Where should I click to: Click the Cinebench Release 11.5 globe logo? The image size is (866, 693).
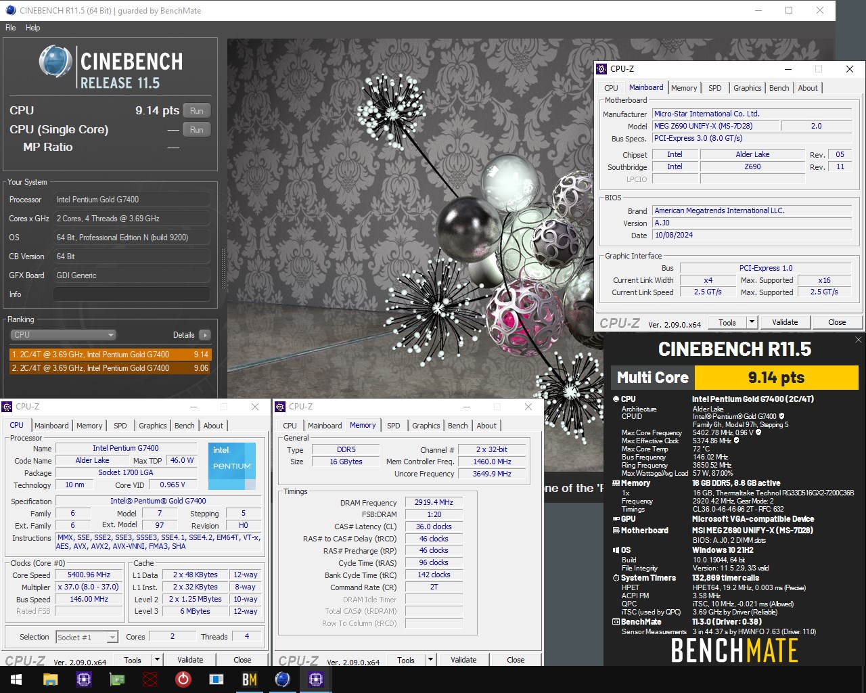point(55,62)
